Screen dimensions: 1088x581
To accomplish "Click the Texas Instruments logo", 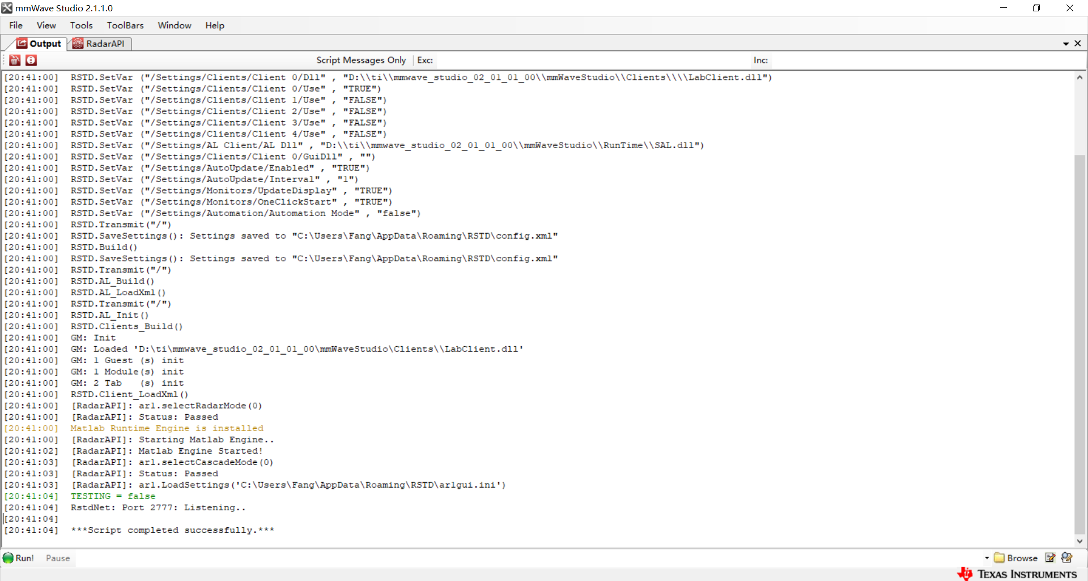I will (x=1017, y=574).
